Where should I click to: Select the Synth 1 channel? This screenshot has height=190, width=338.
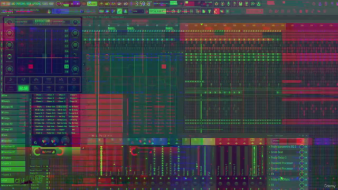13,163
